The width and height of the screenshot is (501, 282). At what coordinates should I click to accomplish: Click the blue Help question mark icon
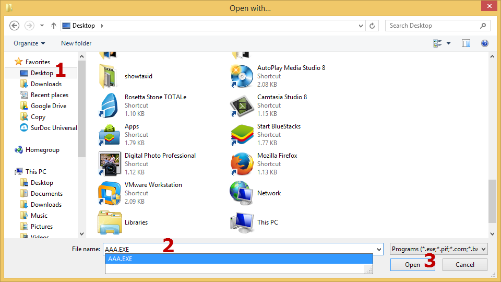484,43
